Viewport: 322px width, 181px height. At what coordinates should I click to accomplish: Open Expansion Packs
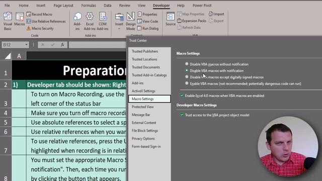pyautogui.click(x=192, y=21)
